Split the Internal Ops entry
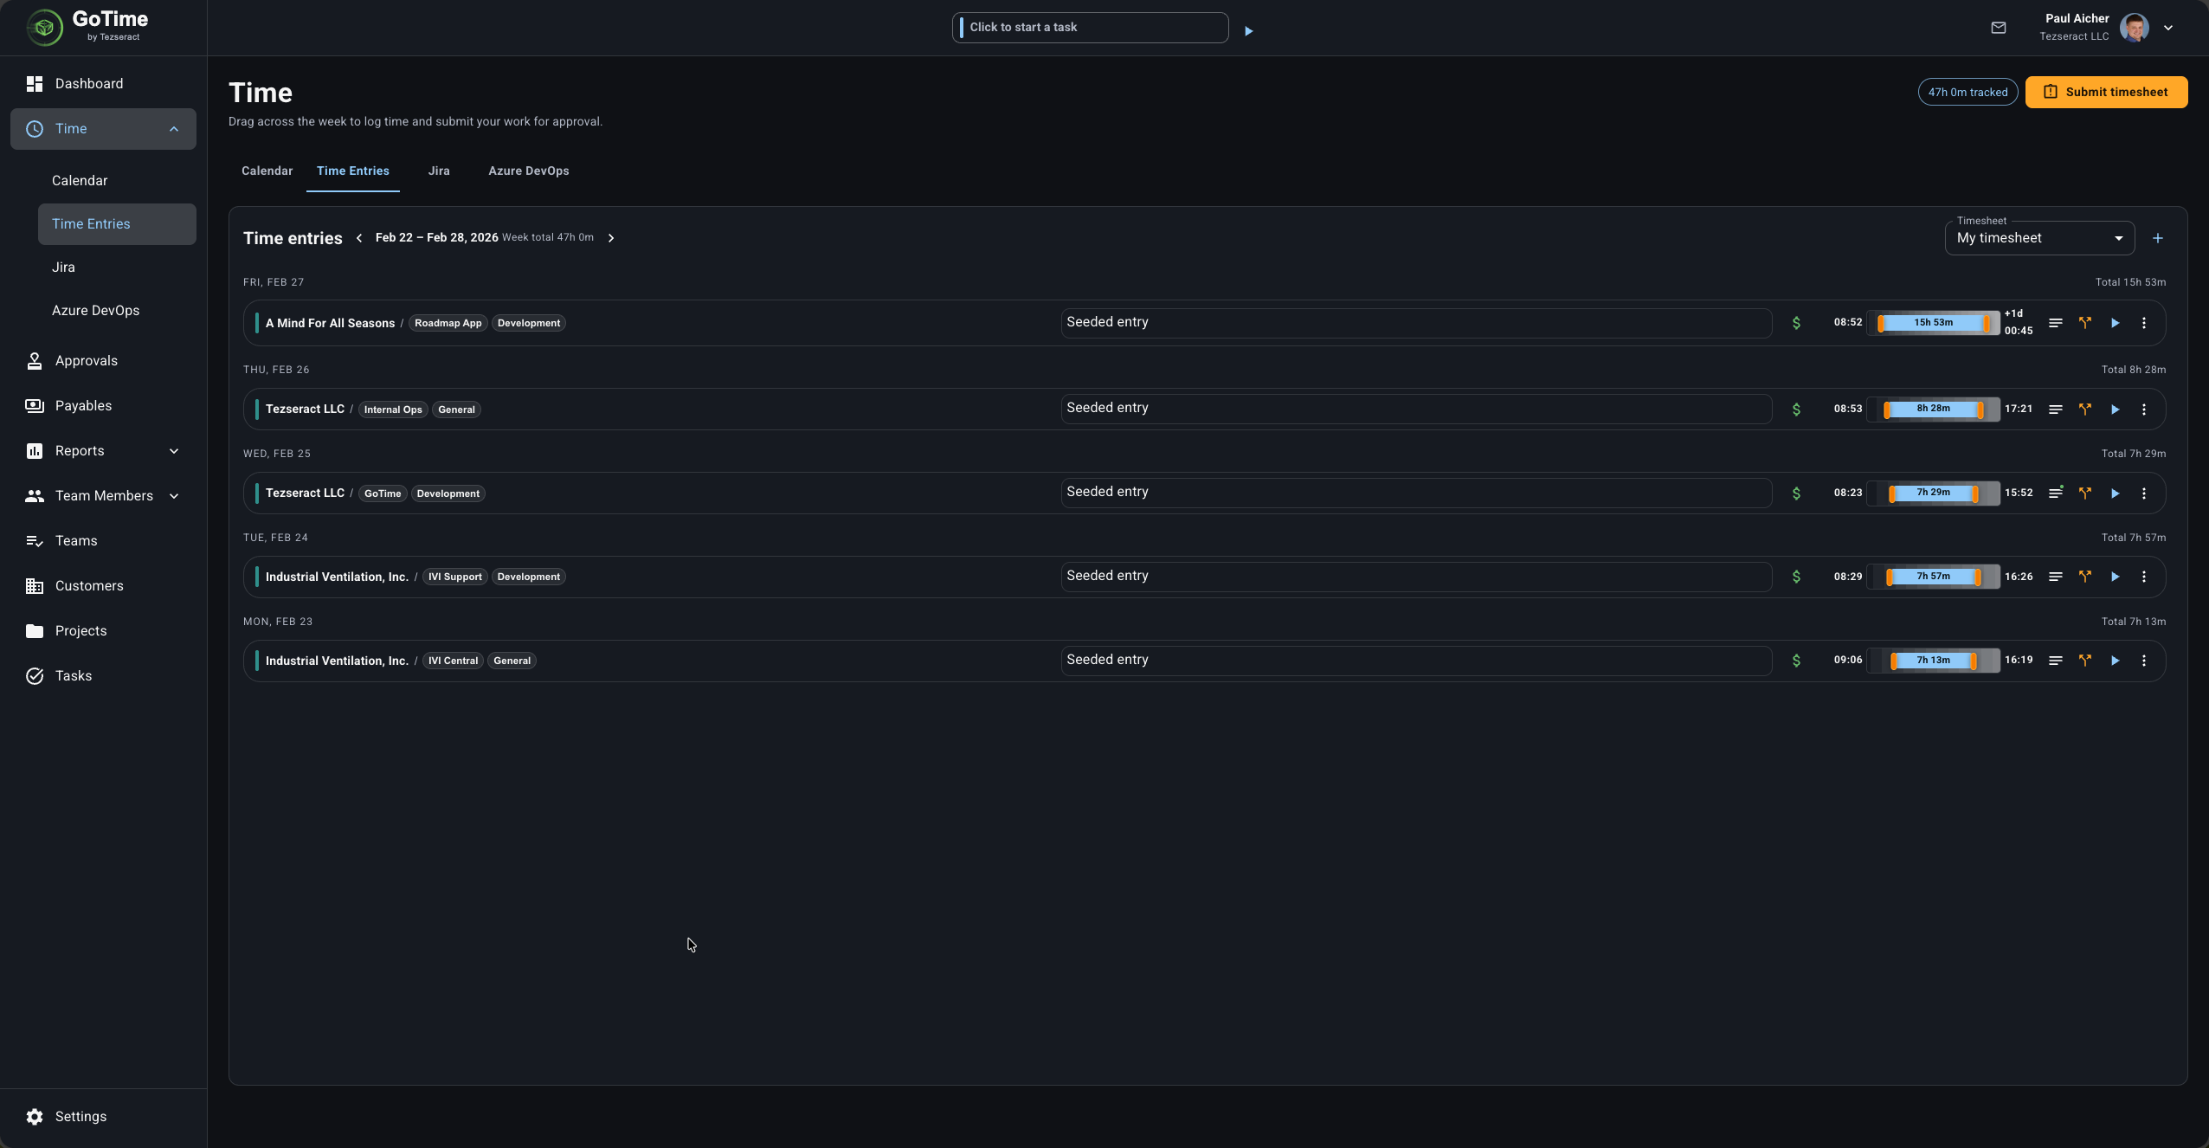The height and width of the screenshot is (1148, 2209). tap(2084, 410)
